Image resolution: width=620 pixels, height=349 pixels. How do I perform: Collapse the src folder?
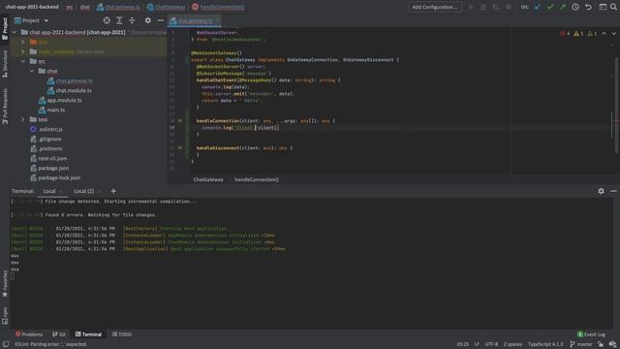(23, 61)
